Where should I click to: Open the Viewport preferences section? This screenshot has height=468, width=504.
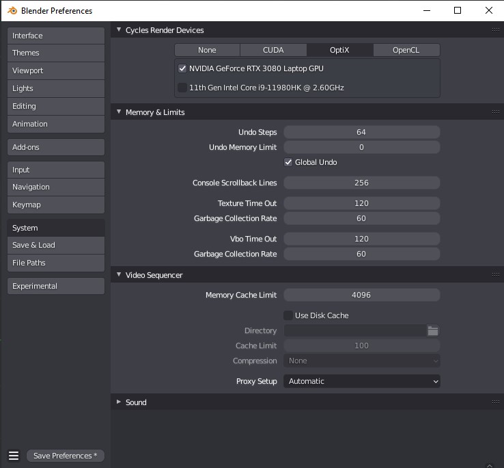click(x=56, y=70)
